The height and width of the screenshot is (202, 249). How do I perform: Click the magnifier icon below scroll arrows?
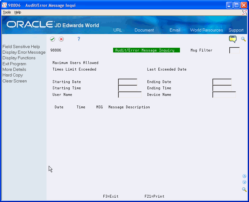244,190
